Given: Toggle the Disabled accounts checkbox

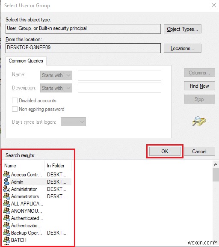Looking at the screenshot, I should 15,100.
